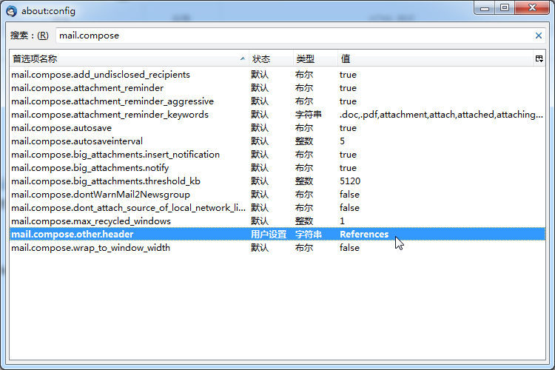Sort by the 状态 column header

click(271, 58)
